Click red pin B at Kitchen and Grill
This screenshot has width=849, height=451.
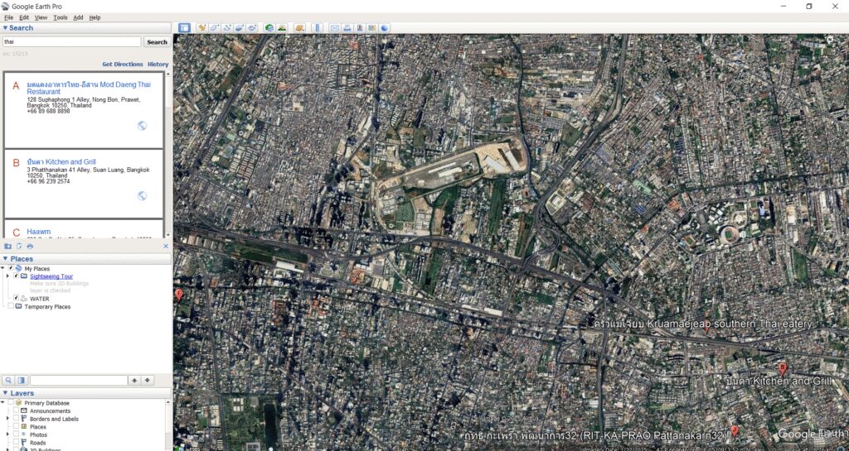click(783, 369)
